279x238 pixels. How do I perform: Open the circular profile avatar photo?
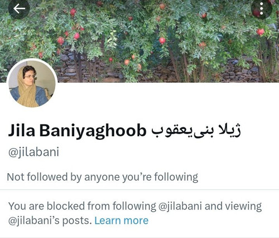pyautogui.click(x=32, y=84)
